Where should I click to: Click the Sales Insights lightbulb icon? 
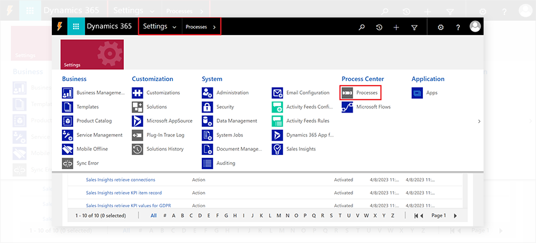(277, 149)
